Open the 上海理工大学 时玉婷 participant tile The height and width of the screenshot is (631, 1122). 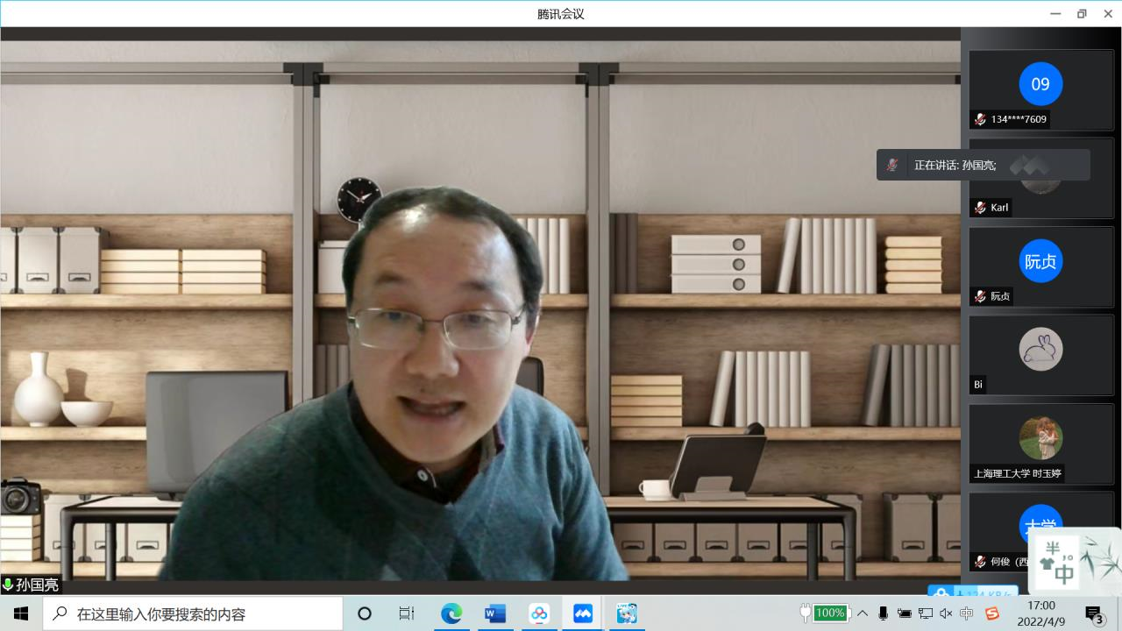(1040, 443)
